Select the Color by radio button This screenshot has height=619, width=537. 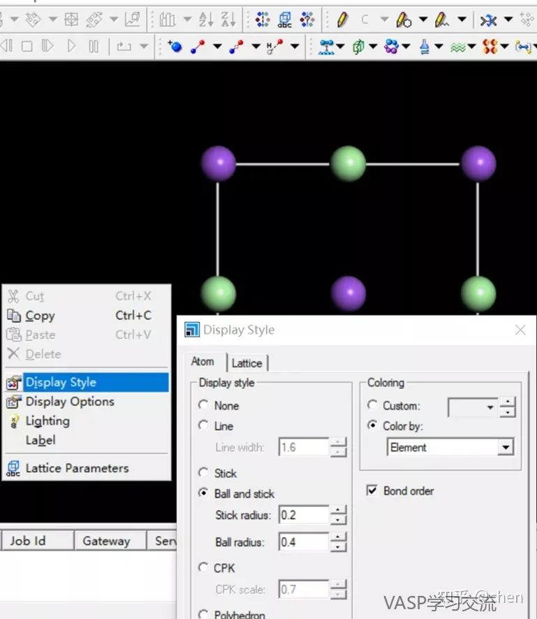pyautogui.click(x=372, y=425)
